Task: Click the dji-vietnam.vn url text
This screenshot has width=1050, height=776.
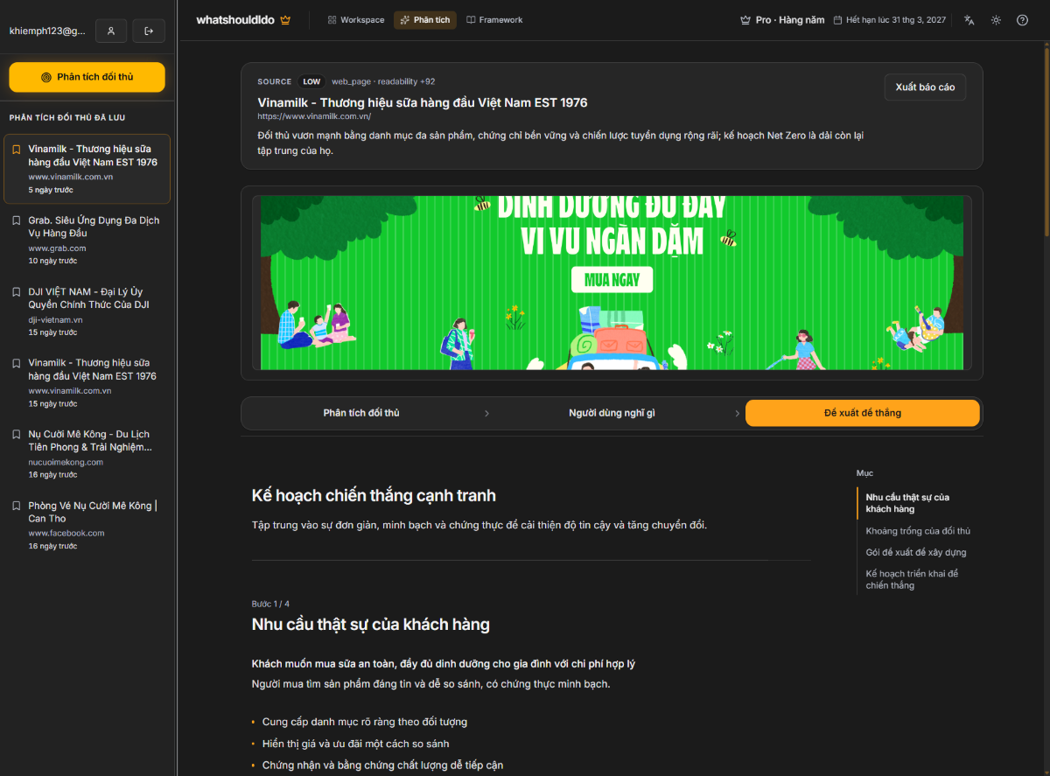Action: [x=55, y=320]
